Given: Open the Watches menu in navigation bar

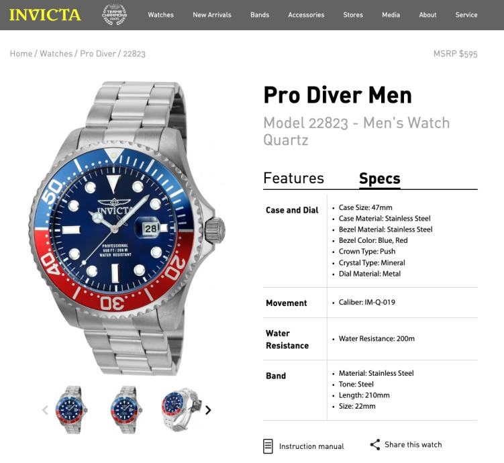Looking at the screenshot, I should 160,15.
